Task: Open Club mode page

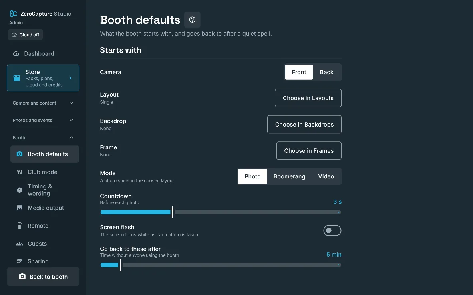Action: click(45, 172)
